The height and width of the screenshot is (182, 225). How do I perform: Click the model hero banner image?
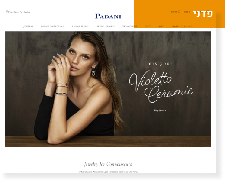pos(108,89)
